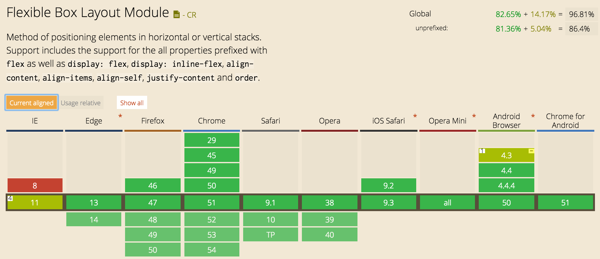
Task: Toggle notes for the IE 11 support cell
Action: 34,203
